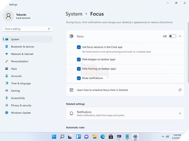Click Telluride account name
The width and height of the screenshot is (189, 141).
point(21,15)
